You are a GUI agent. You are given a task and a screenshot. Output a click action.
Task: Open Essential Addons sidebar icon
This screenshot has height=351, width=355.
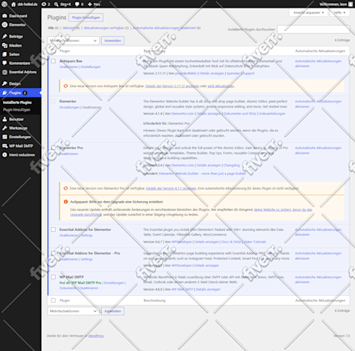click(5, 72)
